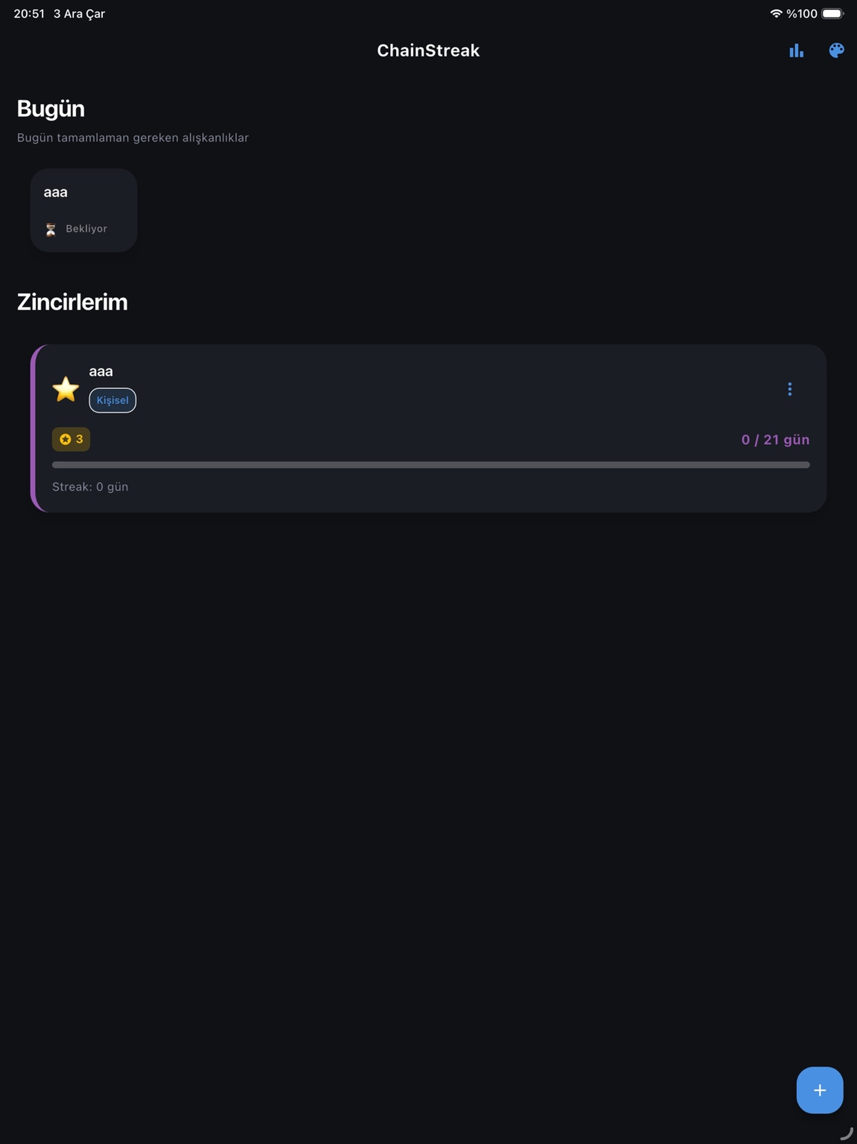Click the yellow star emoji icon
This screenshot has width=857, height=1144.
tap(66, 389)
